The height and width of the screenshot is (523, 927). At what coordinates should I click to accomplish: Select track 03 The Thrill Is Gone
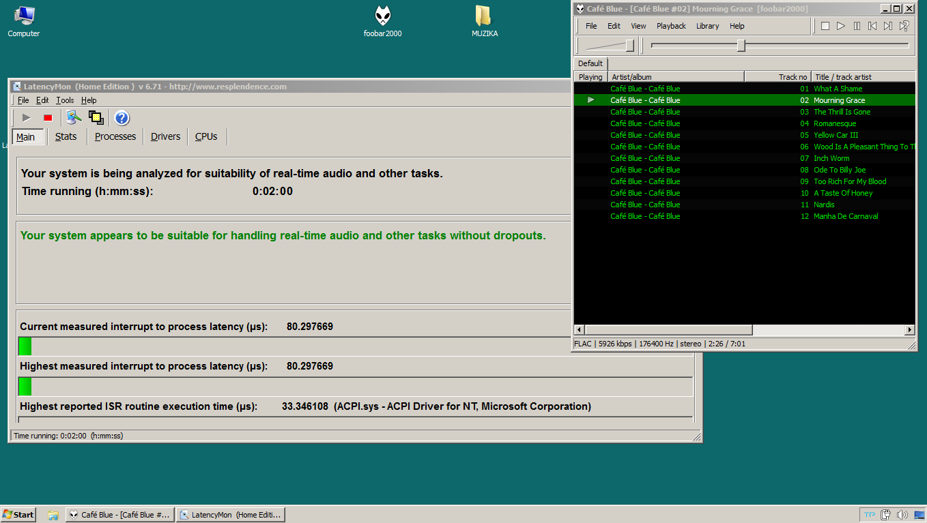point(744,112)
